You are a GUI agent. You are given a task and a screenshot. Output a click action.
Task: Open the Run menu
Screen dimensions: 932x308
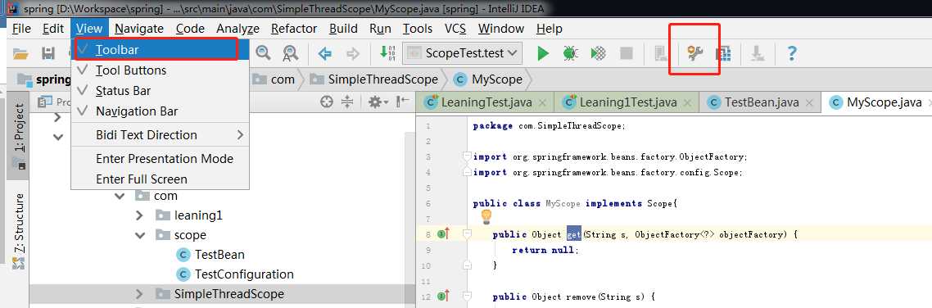(x=380, y=29)
